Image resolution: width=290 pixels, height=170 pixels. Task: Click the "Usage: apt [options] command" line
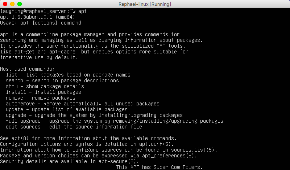pyautogui.click(x=41, y=23)
